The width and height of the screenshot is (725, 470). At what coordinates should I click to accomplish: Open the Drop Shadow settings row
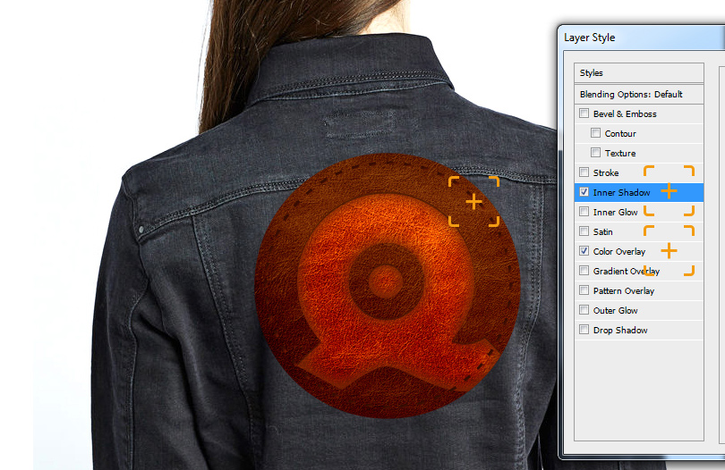point(639,330)
